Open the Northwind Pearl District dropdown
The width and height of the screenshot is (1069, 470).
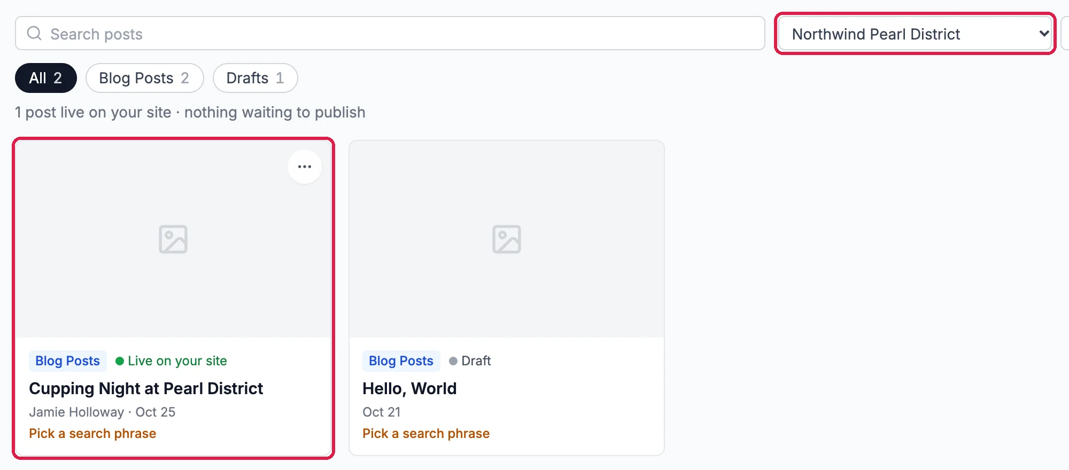pos(915,34)
